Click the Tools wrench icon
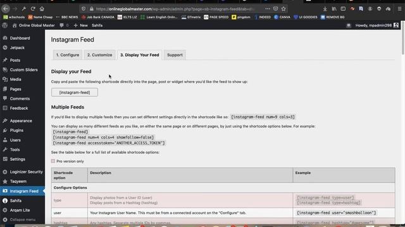The height and width of the screenshot is (227, 405). 5,149
